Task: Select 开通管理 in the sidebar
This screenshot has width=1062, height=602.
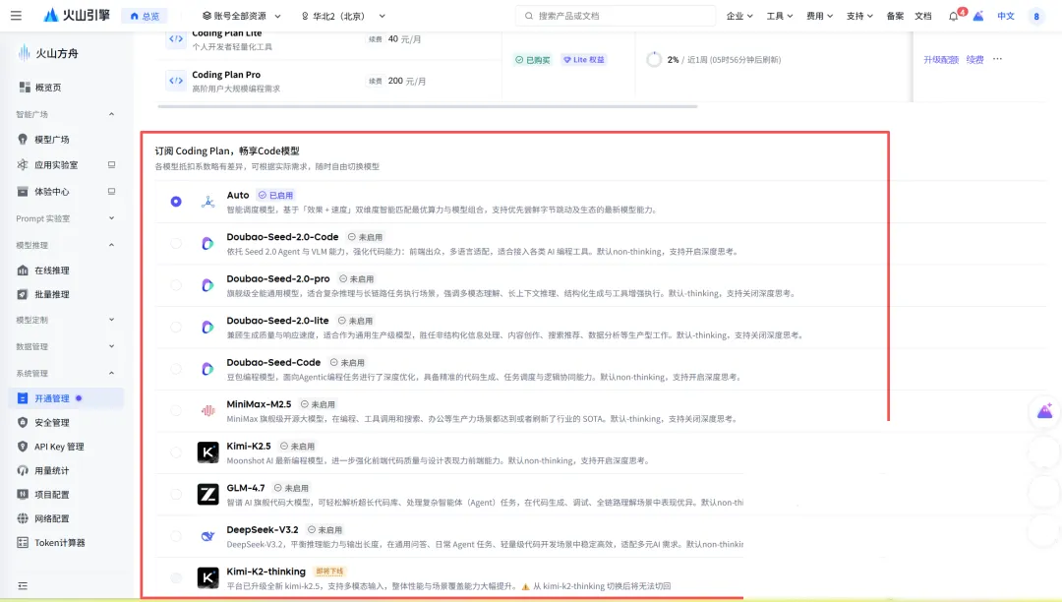Action: pos(67,398)
